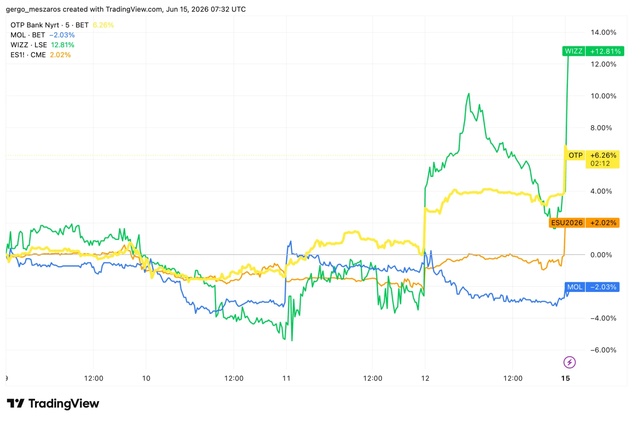Viewport: 633px width, 421px height.
Task: Click the 10.00% axis label
Action: click(603, 96)
